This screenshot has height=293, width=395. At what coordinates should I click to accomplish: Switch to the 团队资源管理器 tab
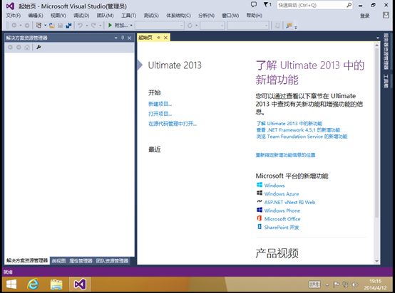pos(112,261)
